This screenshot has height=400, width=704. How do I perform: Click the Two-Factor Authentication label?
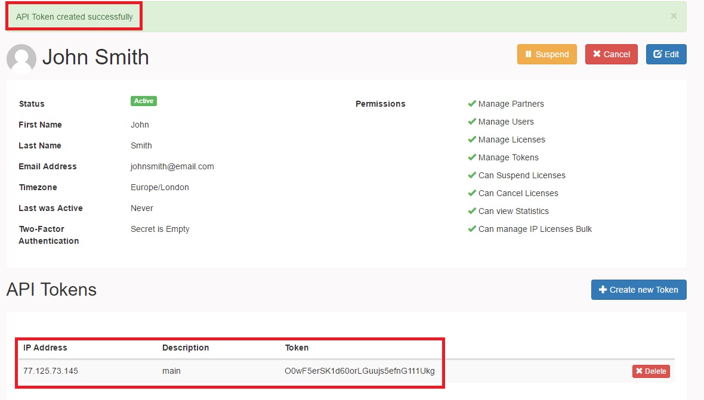(x=49, y=235)
